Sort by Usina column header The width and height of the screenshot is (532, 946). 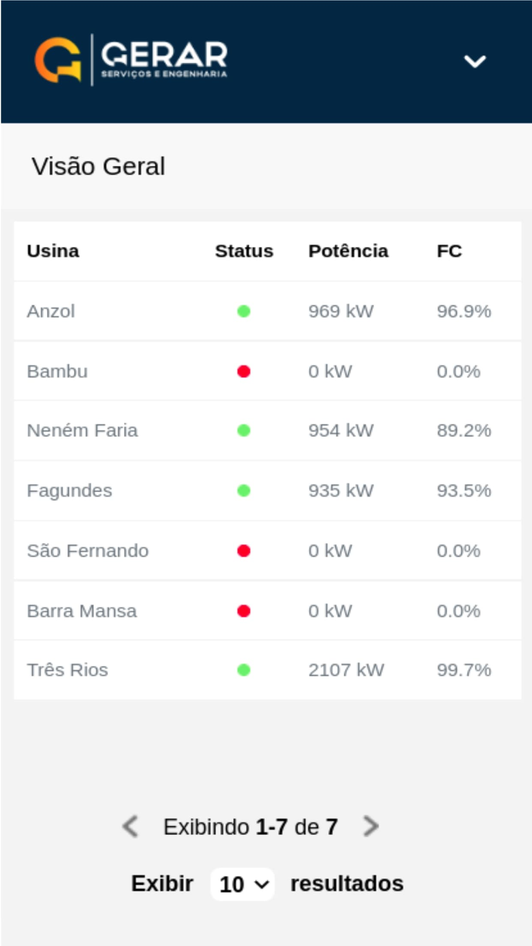[53, 251]
